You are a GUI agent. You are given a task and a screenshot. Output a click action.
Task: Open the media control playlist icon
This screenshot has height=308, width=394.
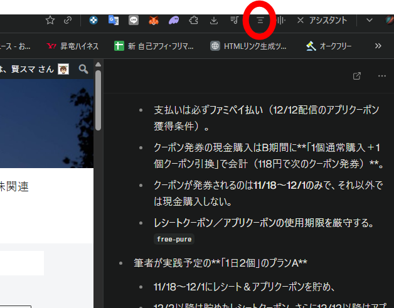pos(235,20)
